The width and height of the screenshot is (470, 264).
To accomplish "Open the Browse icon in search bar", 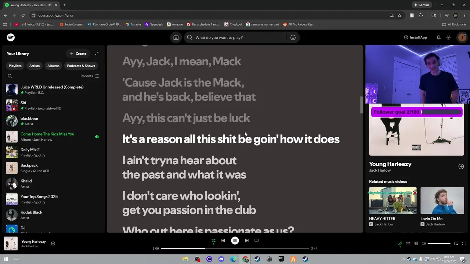I will click(x=293, y=37).
